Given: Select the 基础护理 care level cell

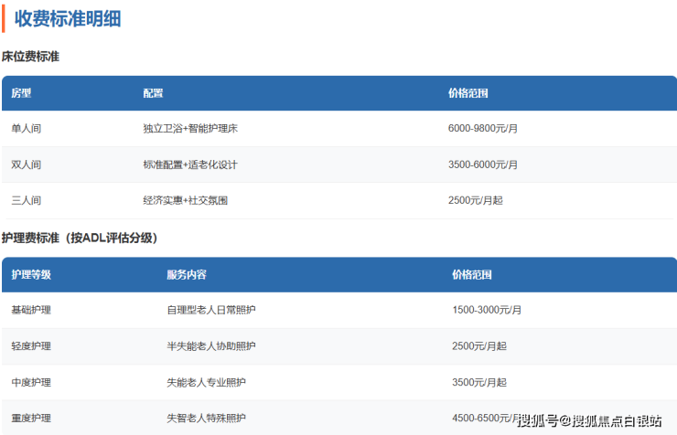Looking at the screenshot, I should (31, 310).
